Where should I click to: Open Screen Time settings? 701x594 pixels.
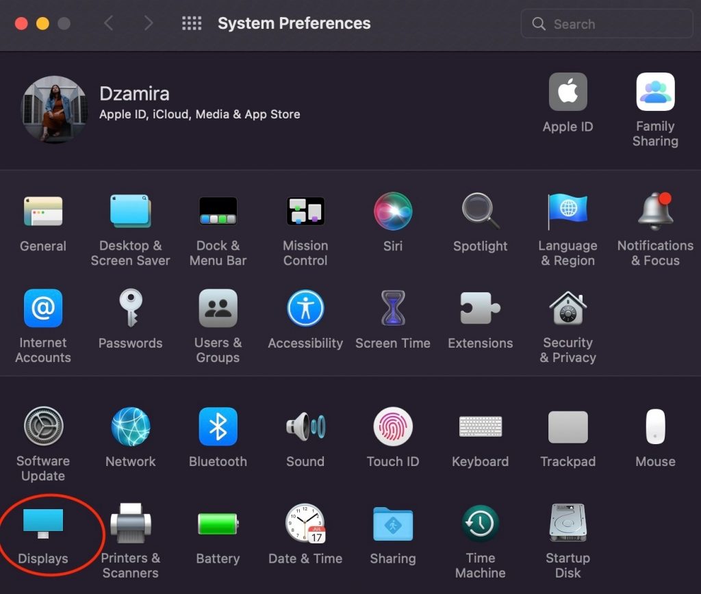pos(393,309)
